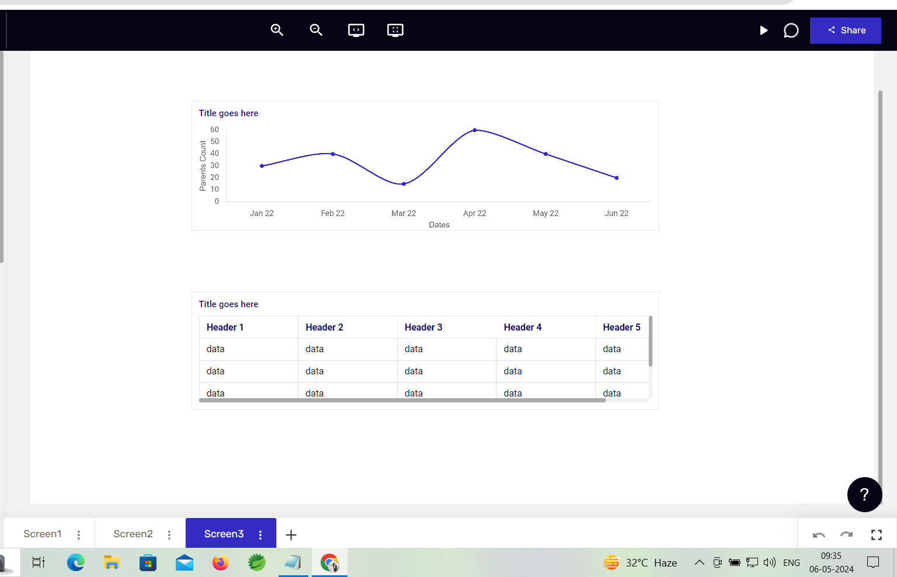Open Microsoft Edge from the taskbar
This screenshot has height=577, width=897.
(x=75, y=562)
